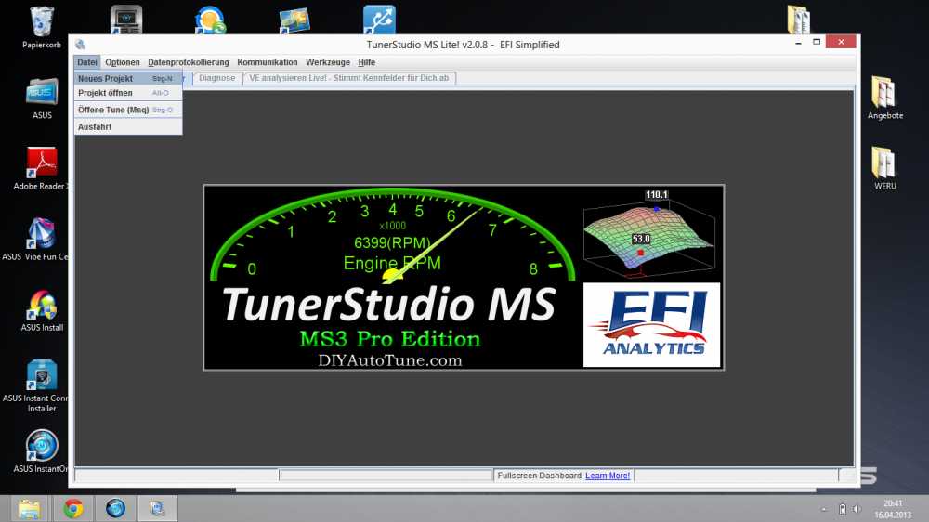Expand the Kommunikation menu
This screenshot has height=522, width=929.
[268, 62]
